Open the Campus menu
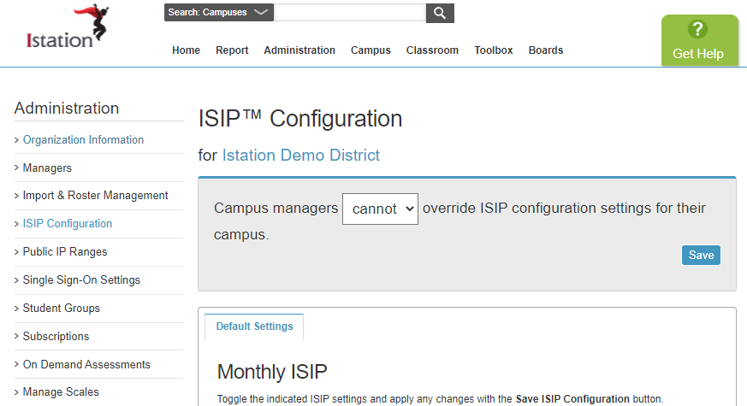The height and width of the screenshot is (406, 747). [371, 50]
